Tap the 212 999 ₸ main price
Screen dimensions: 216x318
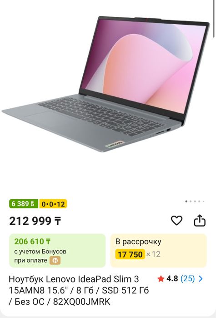[35, 221]
